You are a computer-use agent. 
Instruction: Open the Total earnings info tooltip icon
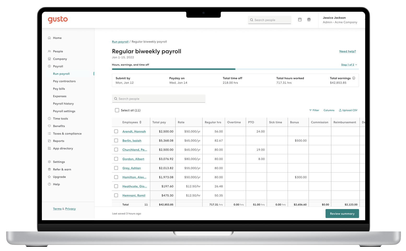[x=354, y=78]
